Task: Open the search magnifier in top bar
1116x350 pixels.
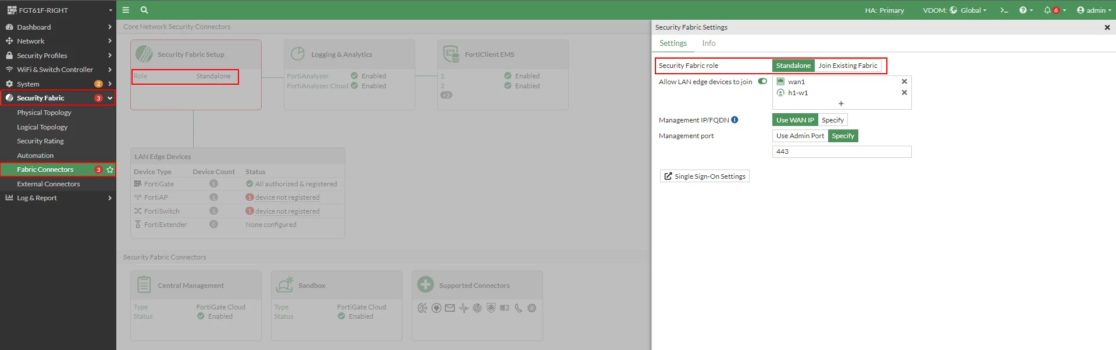Action: pos(144,10)
